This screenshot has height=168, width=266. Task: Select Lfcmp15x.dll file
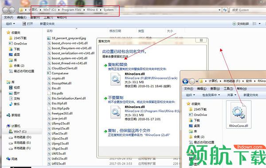59,128
